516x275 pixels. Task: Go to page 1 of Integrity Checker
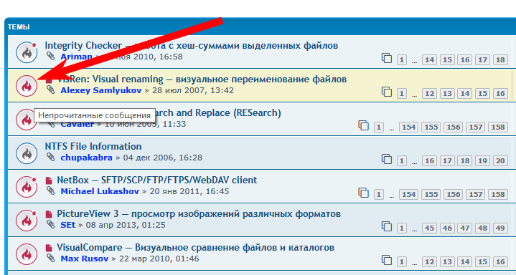tap(401, 59)
